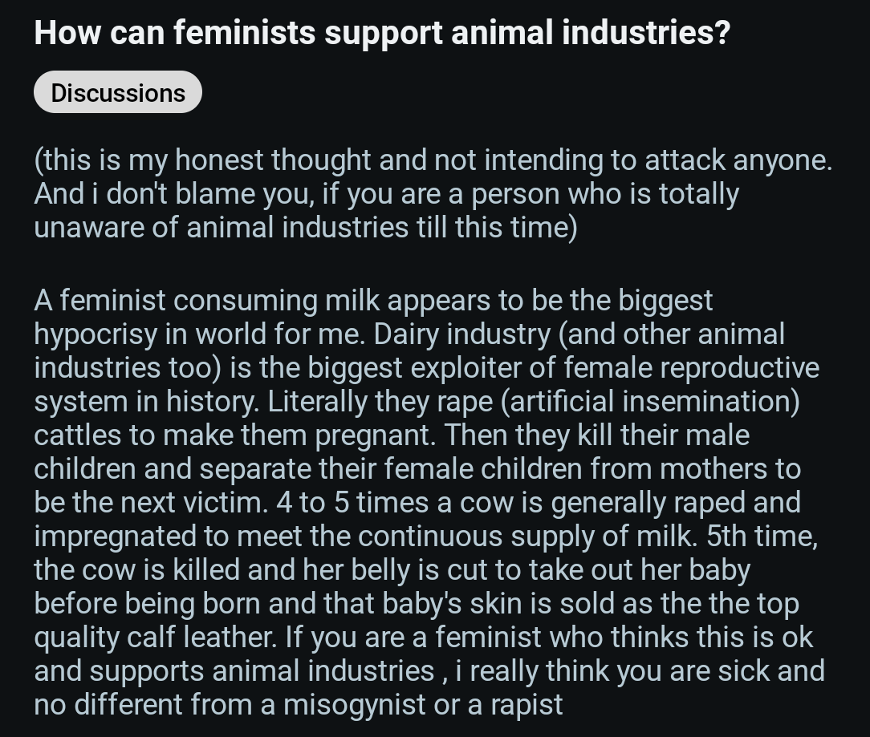Click the line "unaware of animal industries till this time)"

click(x=305, y=227)
